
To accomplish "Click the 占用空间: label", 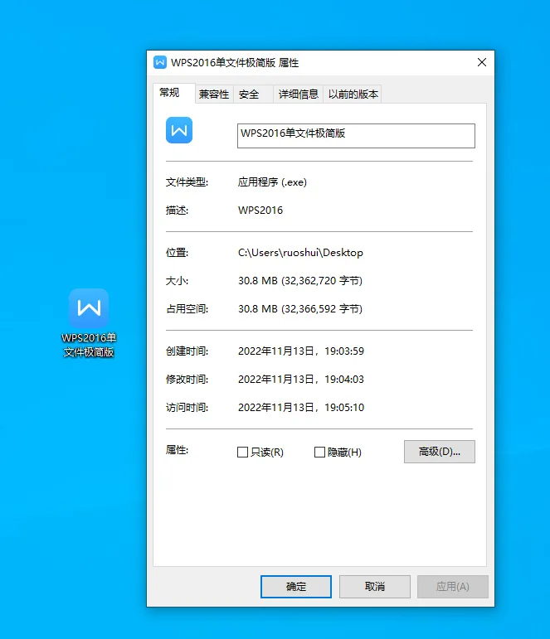I will (187, 309).
